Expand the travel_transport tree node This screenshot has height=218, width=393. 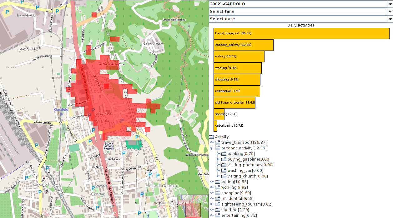[x=212, y=143]
